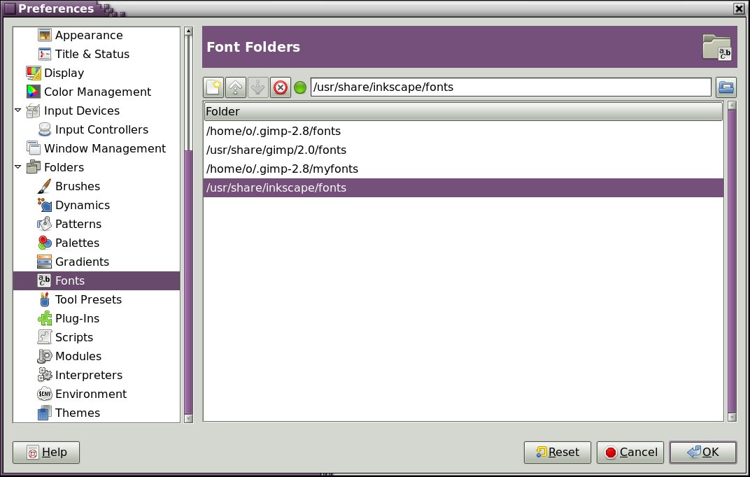Image resolution: width=750 pixels, height=477 pixels.
Task: Confirm preferences with OK
Action: coord(702,452)
